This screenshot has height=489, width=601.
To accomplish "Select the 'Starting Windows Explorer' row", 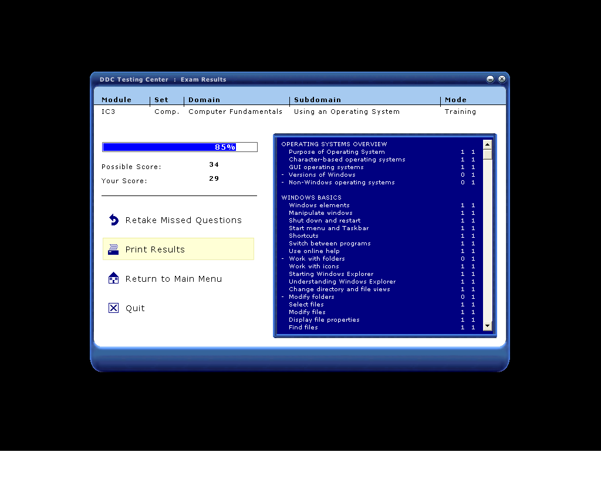I will pyautogui.click(x=379, y=274).
